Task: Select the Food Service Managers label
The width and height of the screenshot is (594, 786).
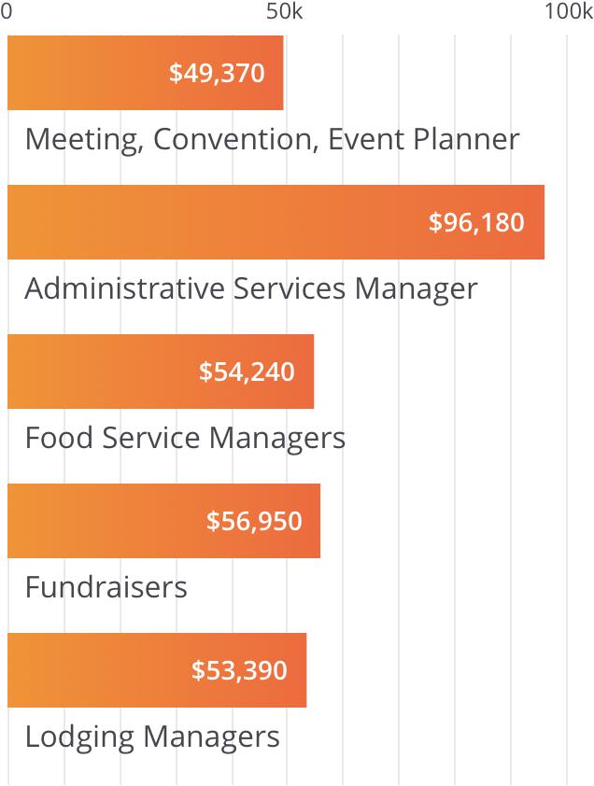Action: click(185, 438)
